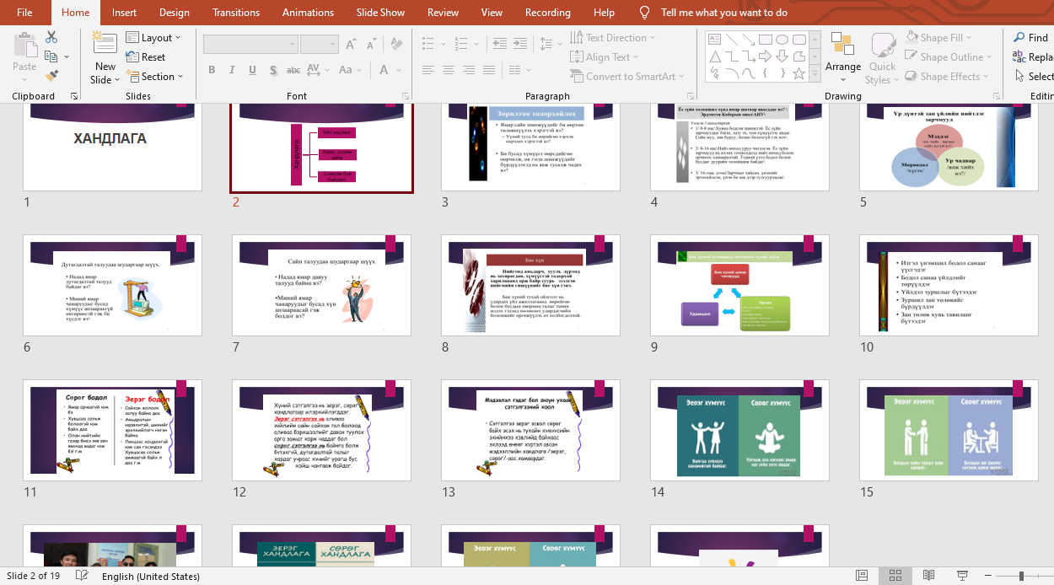Click the Cut scissors icon

click(x=51, y=38)
